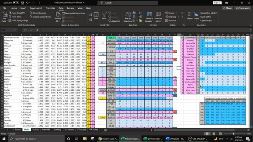The width and height of the screenshot is (253, 142).
Task: Open the Forecast Sheet tool
Action: pyautogui.click(x=158, y=17)
